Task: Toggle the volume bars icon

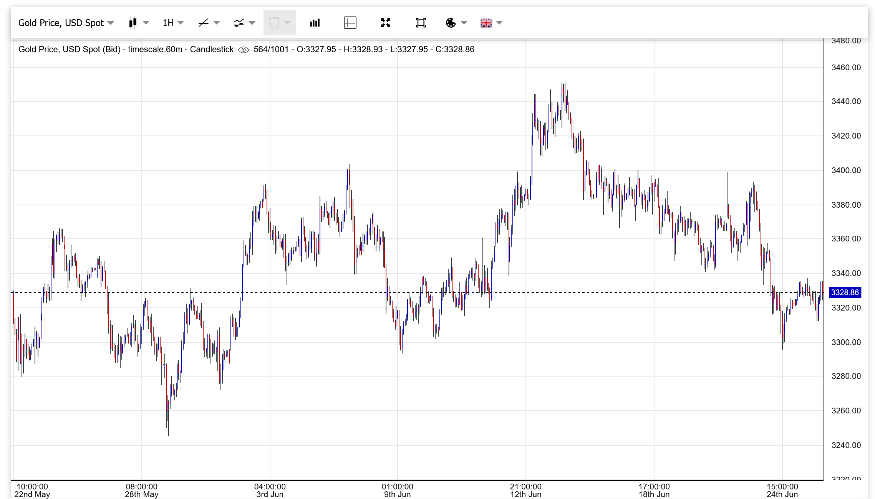Action: (x=315, y=23)
